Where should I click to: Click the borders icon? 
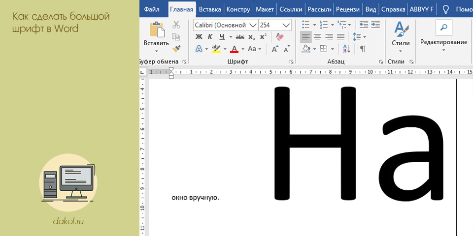pyautogui.click(x=324, y=49)
